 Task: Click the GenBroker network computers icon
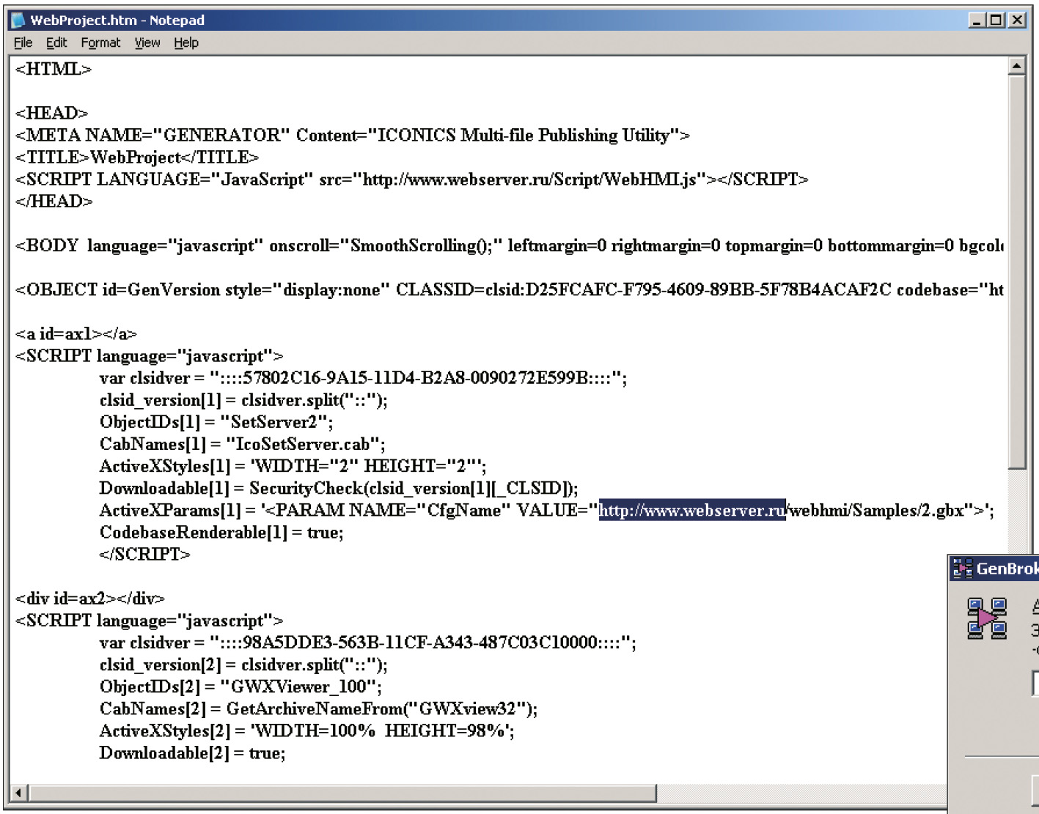point(987,618)
